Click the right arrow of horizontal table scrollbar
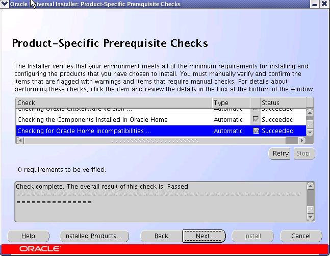The width and height of the screenshot is (330, 256). (x=302, y=140)
